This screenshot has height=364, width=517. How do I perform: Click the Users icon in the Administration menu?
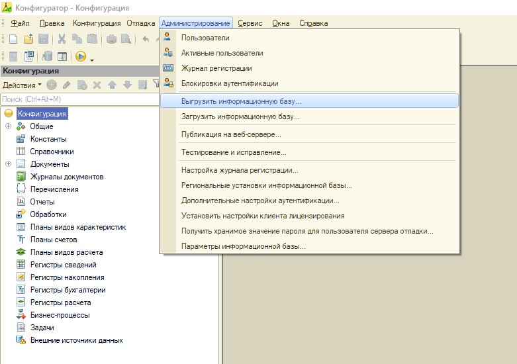click(x=168, y=38)
